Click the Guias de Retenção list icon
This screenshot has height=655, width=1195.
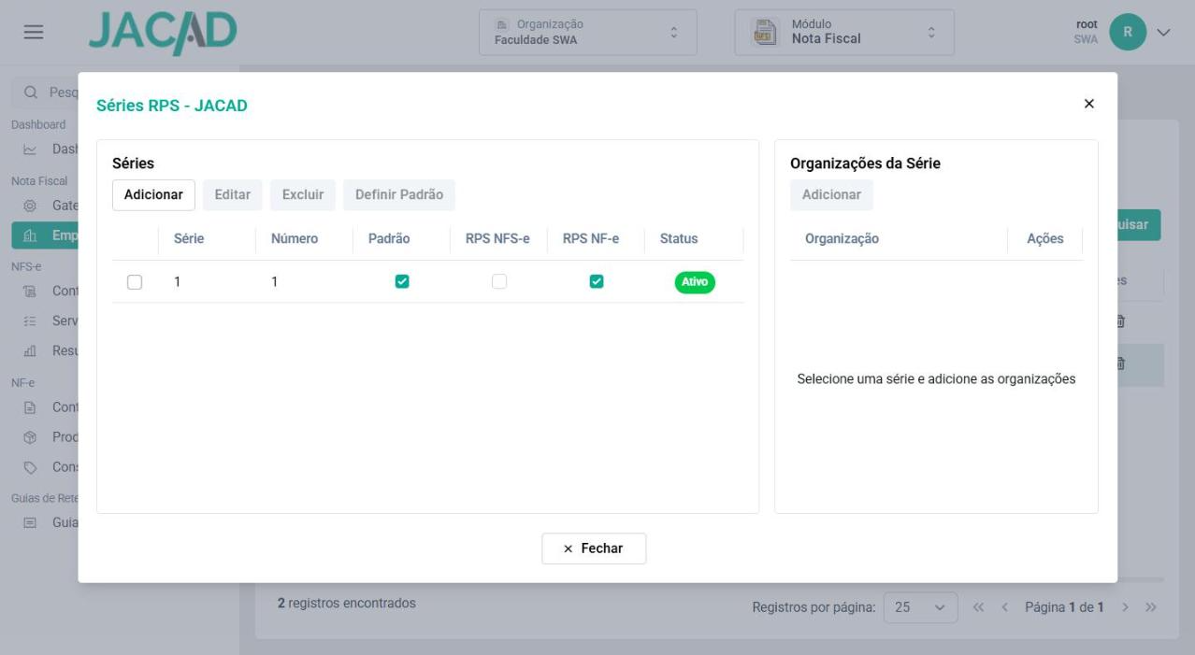(30, 523)
